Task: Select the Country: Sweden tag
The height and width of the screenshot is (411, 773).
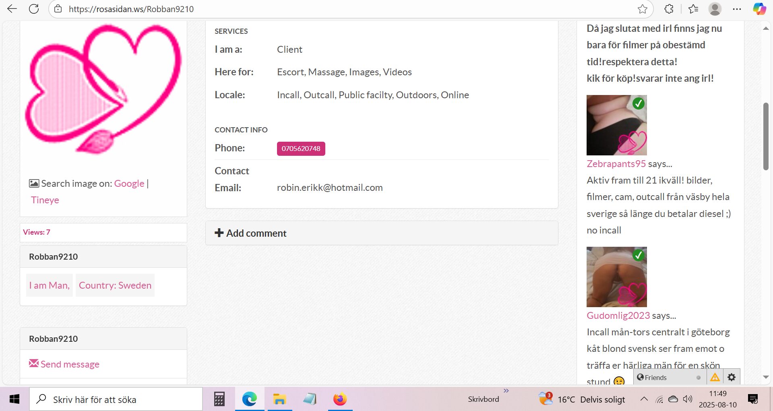Action: (x=115, y=285)
